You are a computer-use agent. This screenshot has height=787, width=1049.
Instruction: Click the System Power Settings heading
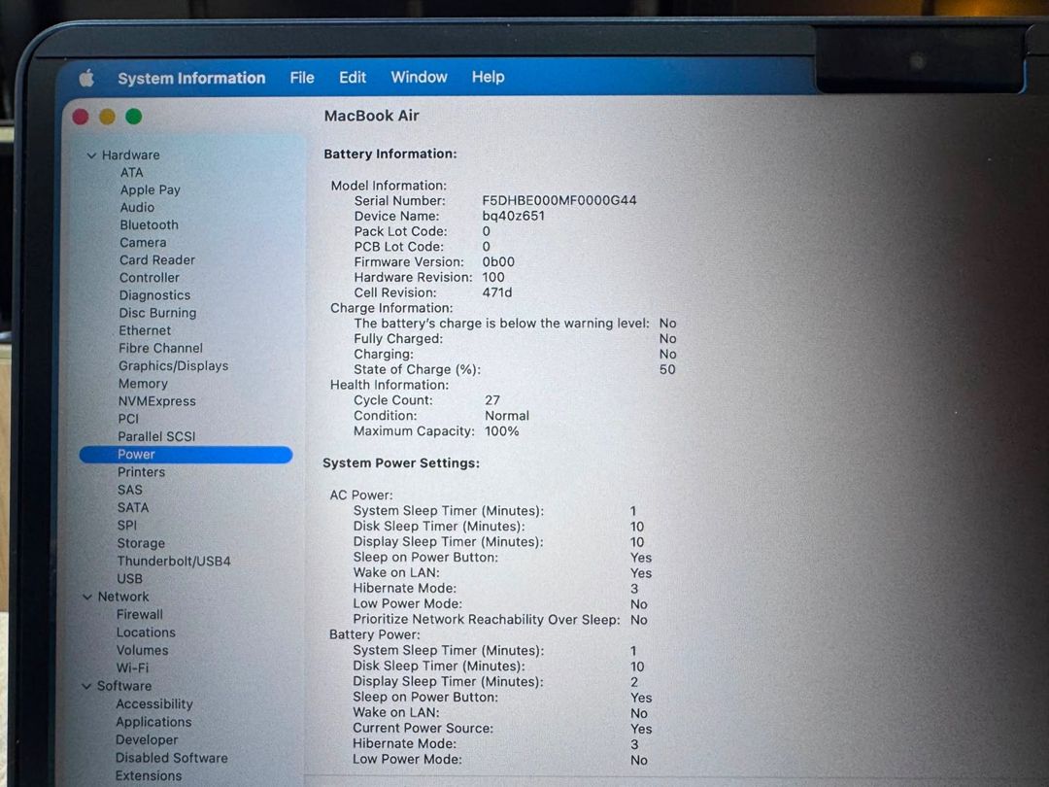[401, 463]
